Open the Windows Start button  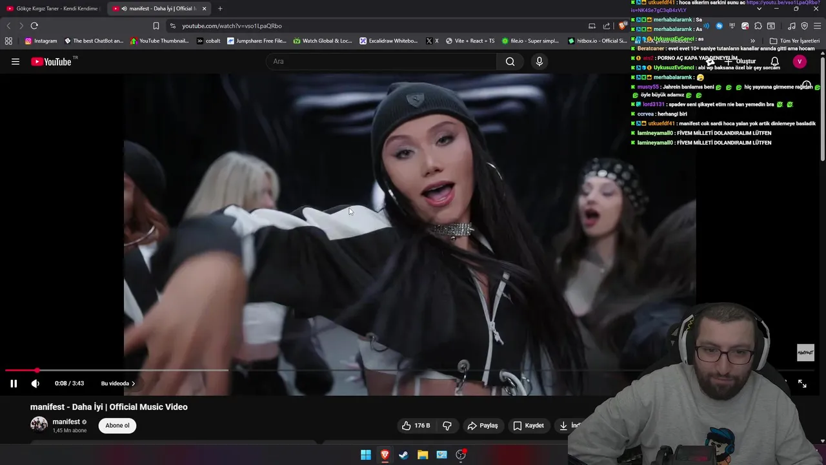point(366,455)
